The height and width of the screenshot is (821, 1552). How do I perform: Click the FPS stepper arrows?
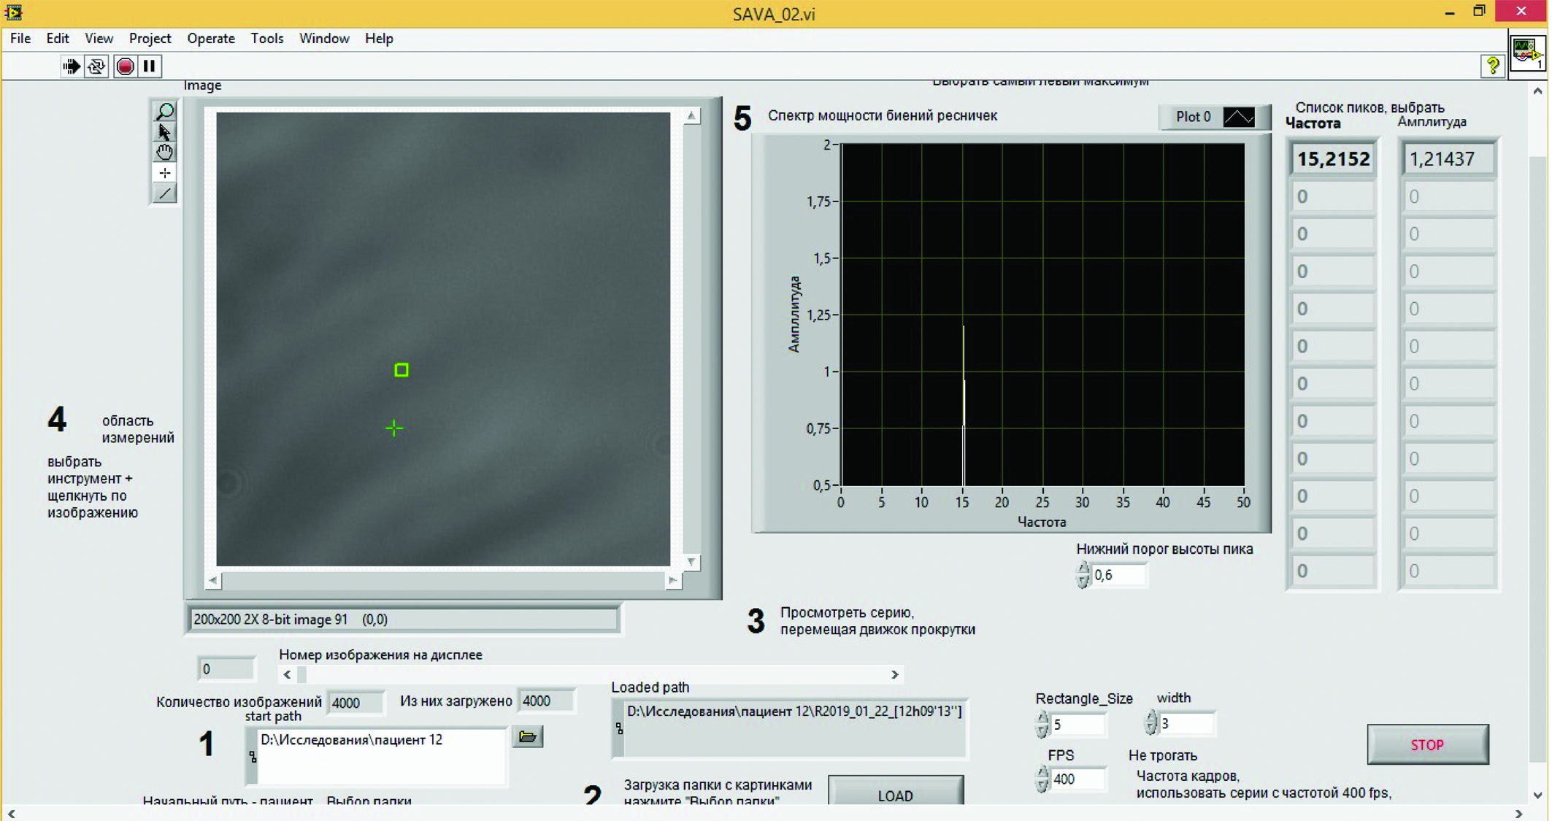tap(1042, 779)
